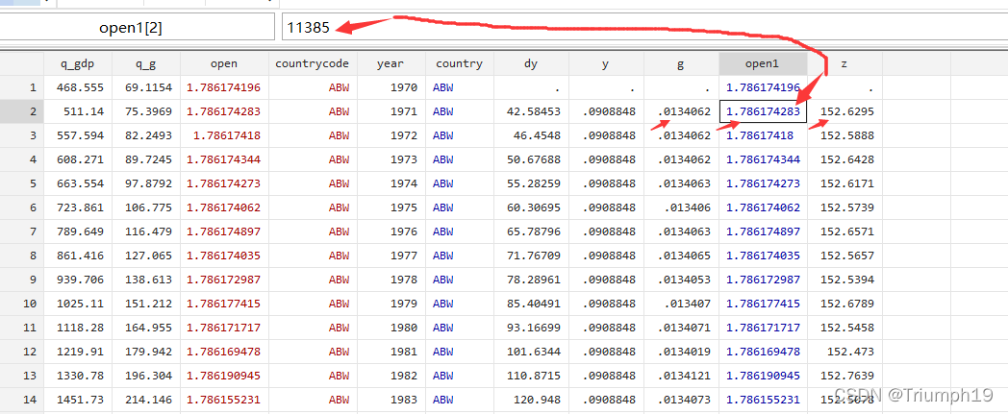Select row number 11 header
This screenshot has height=414, width=1008.
(x=22, y=328)
